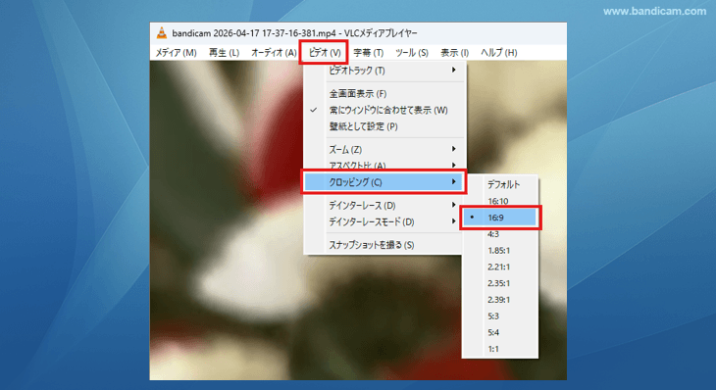Open the メディア (M) menu
716x390 pixels.
pos(176,53)
